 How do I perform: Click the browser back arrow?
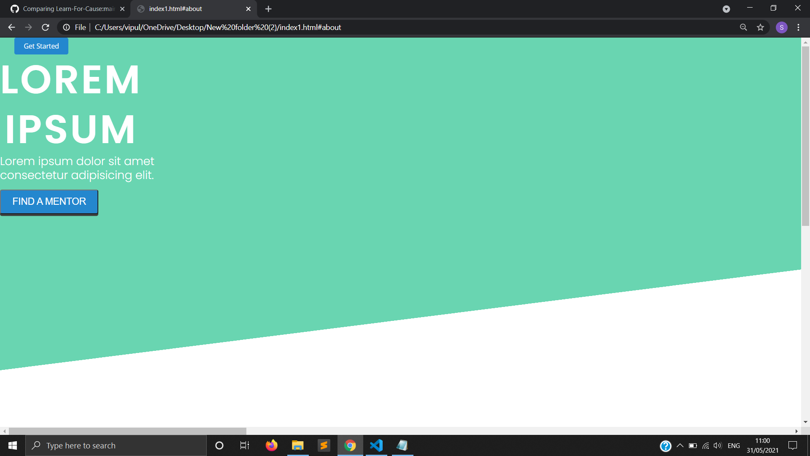click(11, 27)
